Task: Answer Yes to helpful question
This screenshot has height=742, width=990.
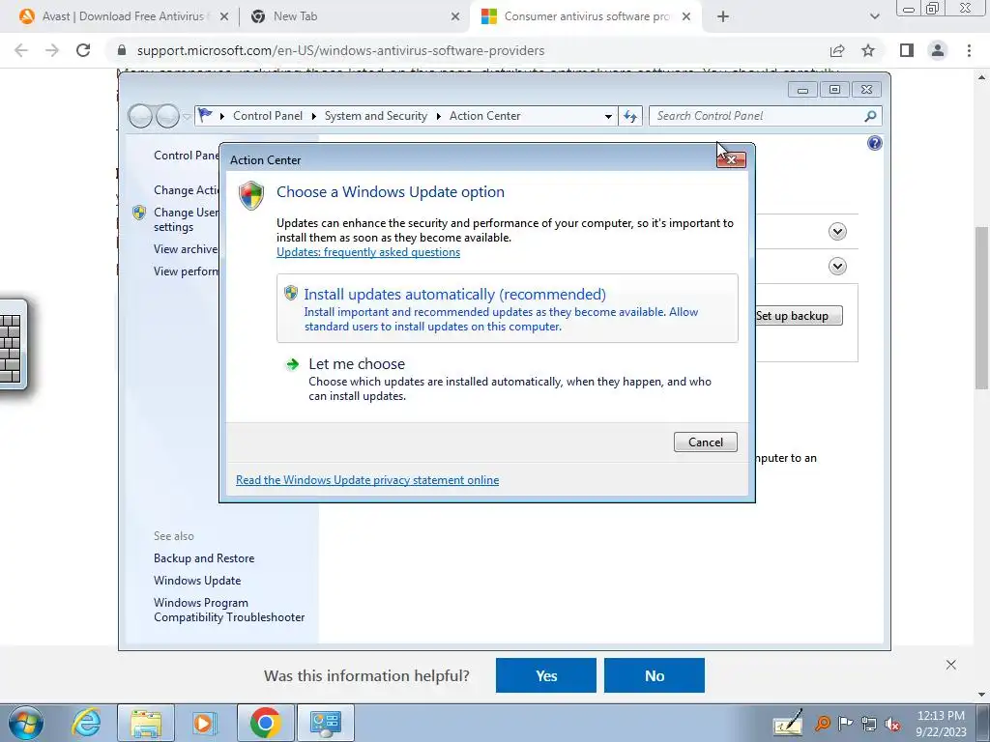Action: point(546,675)
